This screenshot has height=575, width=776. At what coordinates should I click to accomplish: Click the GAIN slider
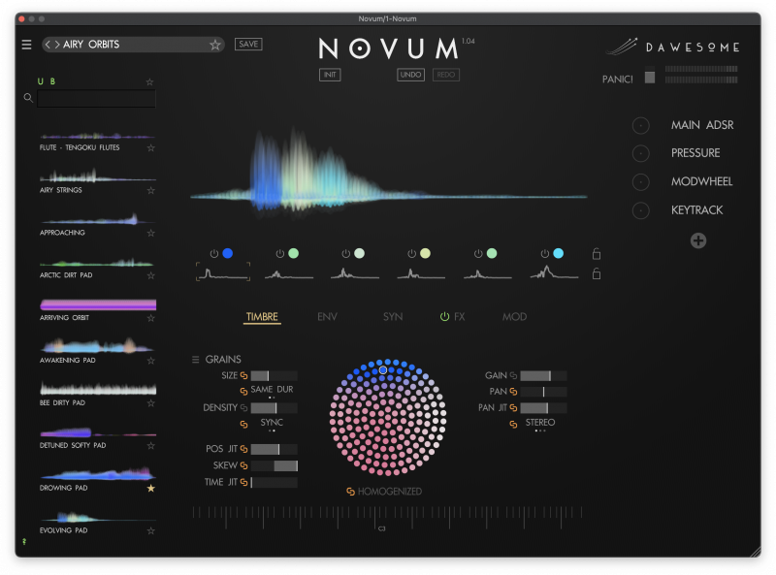pyautogui.click(x=543, y=375)
